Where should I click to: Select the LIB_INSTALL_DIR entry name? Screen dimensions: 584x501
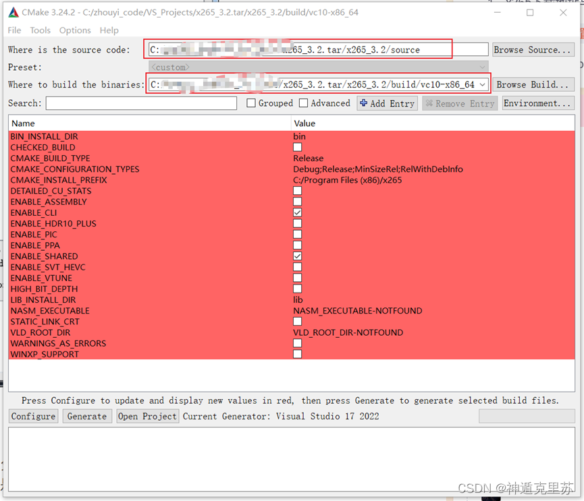(x=43, y=300)
